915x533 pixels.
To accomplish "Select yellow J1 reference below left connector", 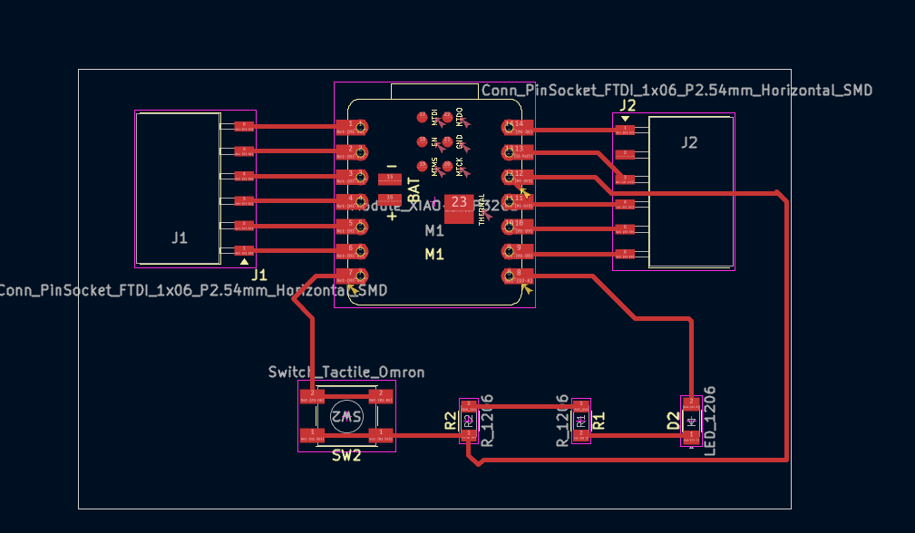I will (258, 276).
